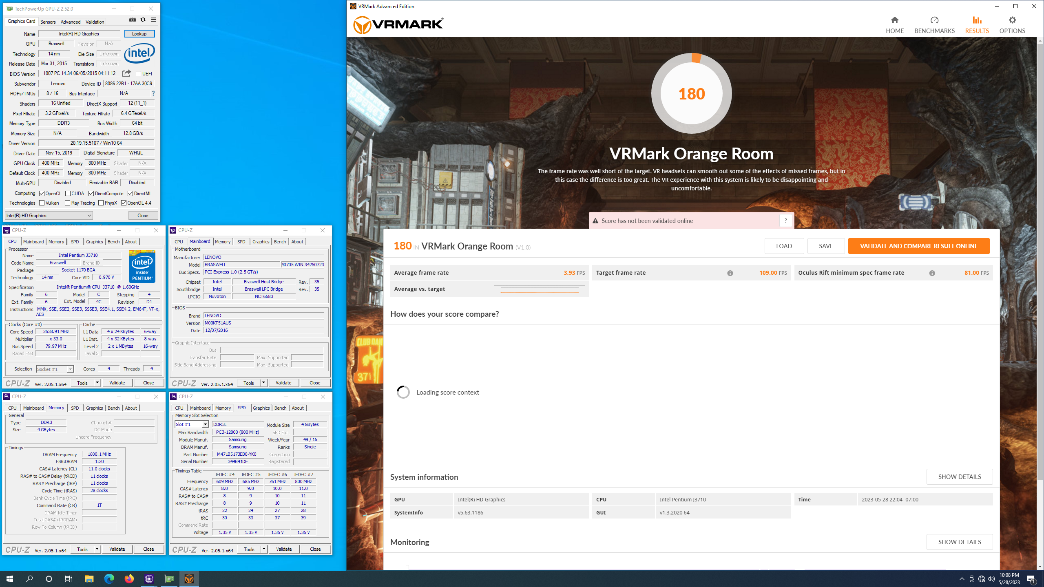Open taskbar Search icon
Viewport: 1044px width, 587px height.
point(29,579)
